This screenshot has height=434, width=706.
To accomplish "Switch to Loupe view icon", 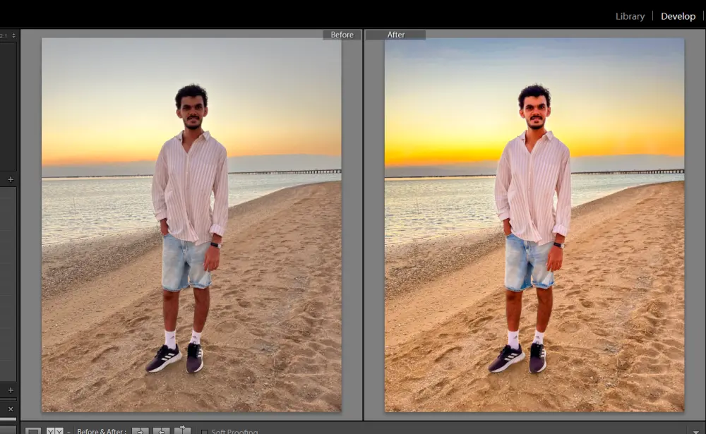I will coord(32,431).
